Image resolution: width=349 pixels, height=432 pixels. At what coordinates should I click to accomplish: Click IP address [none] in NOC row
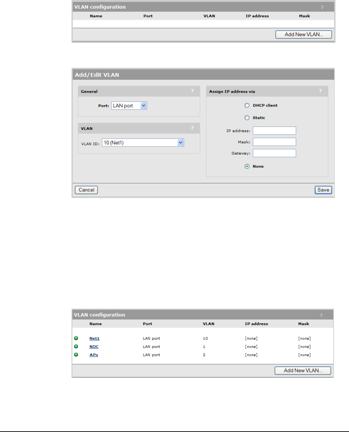pyautogui.click(x=251, y=347)
